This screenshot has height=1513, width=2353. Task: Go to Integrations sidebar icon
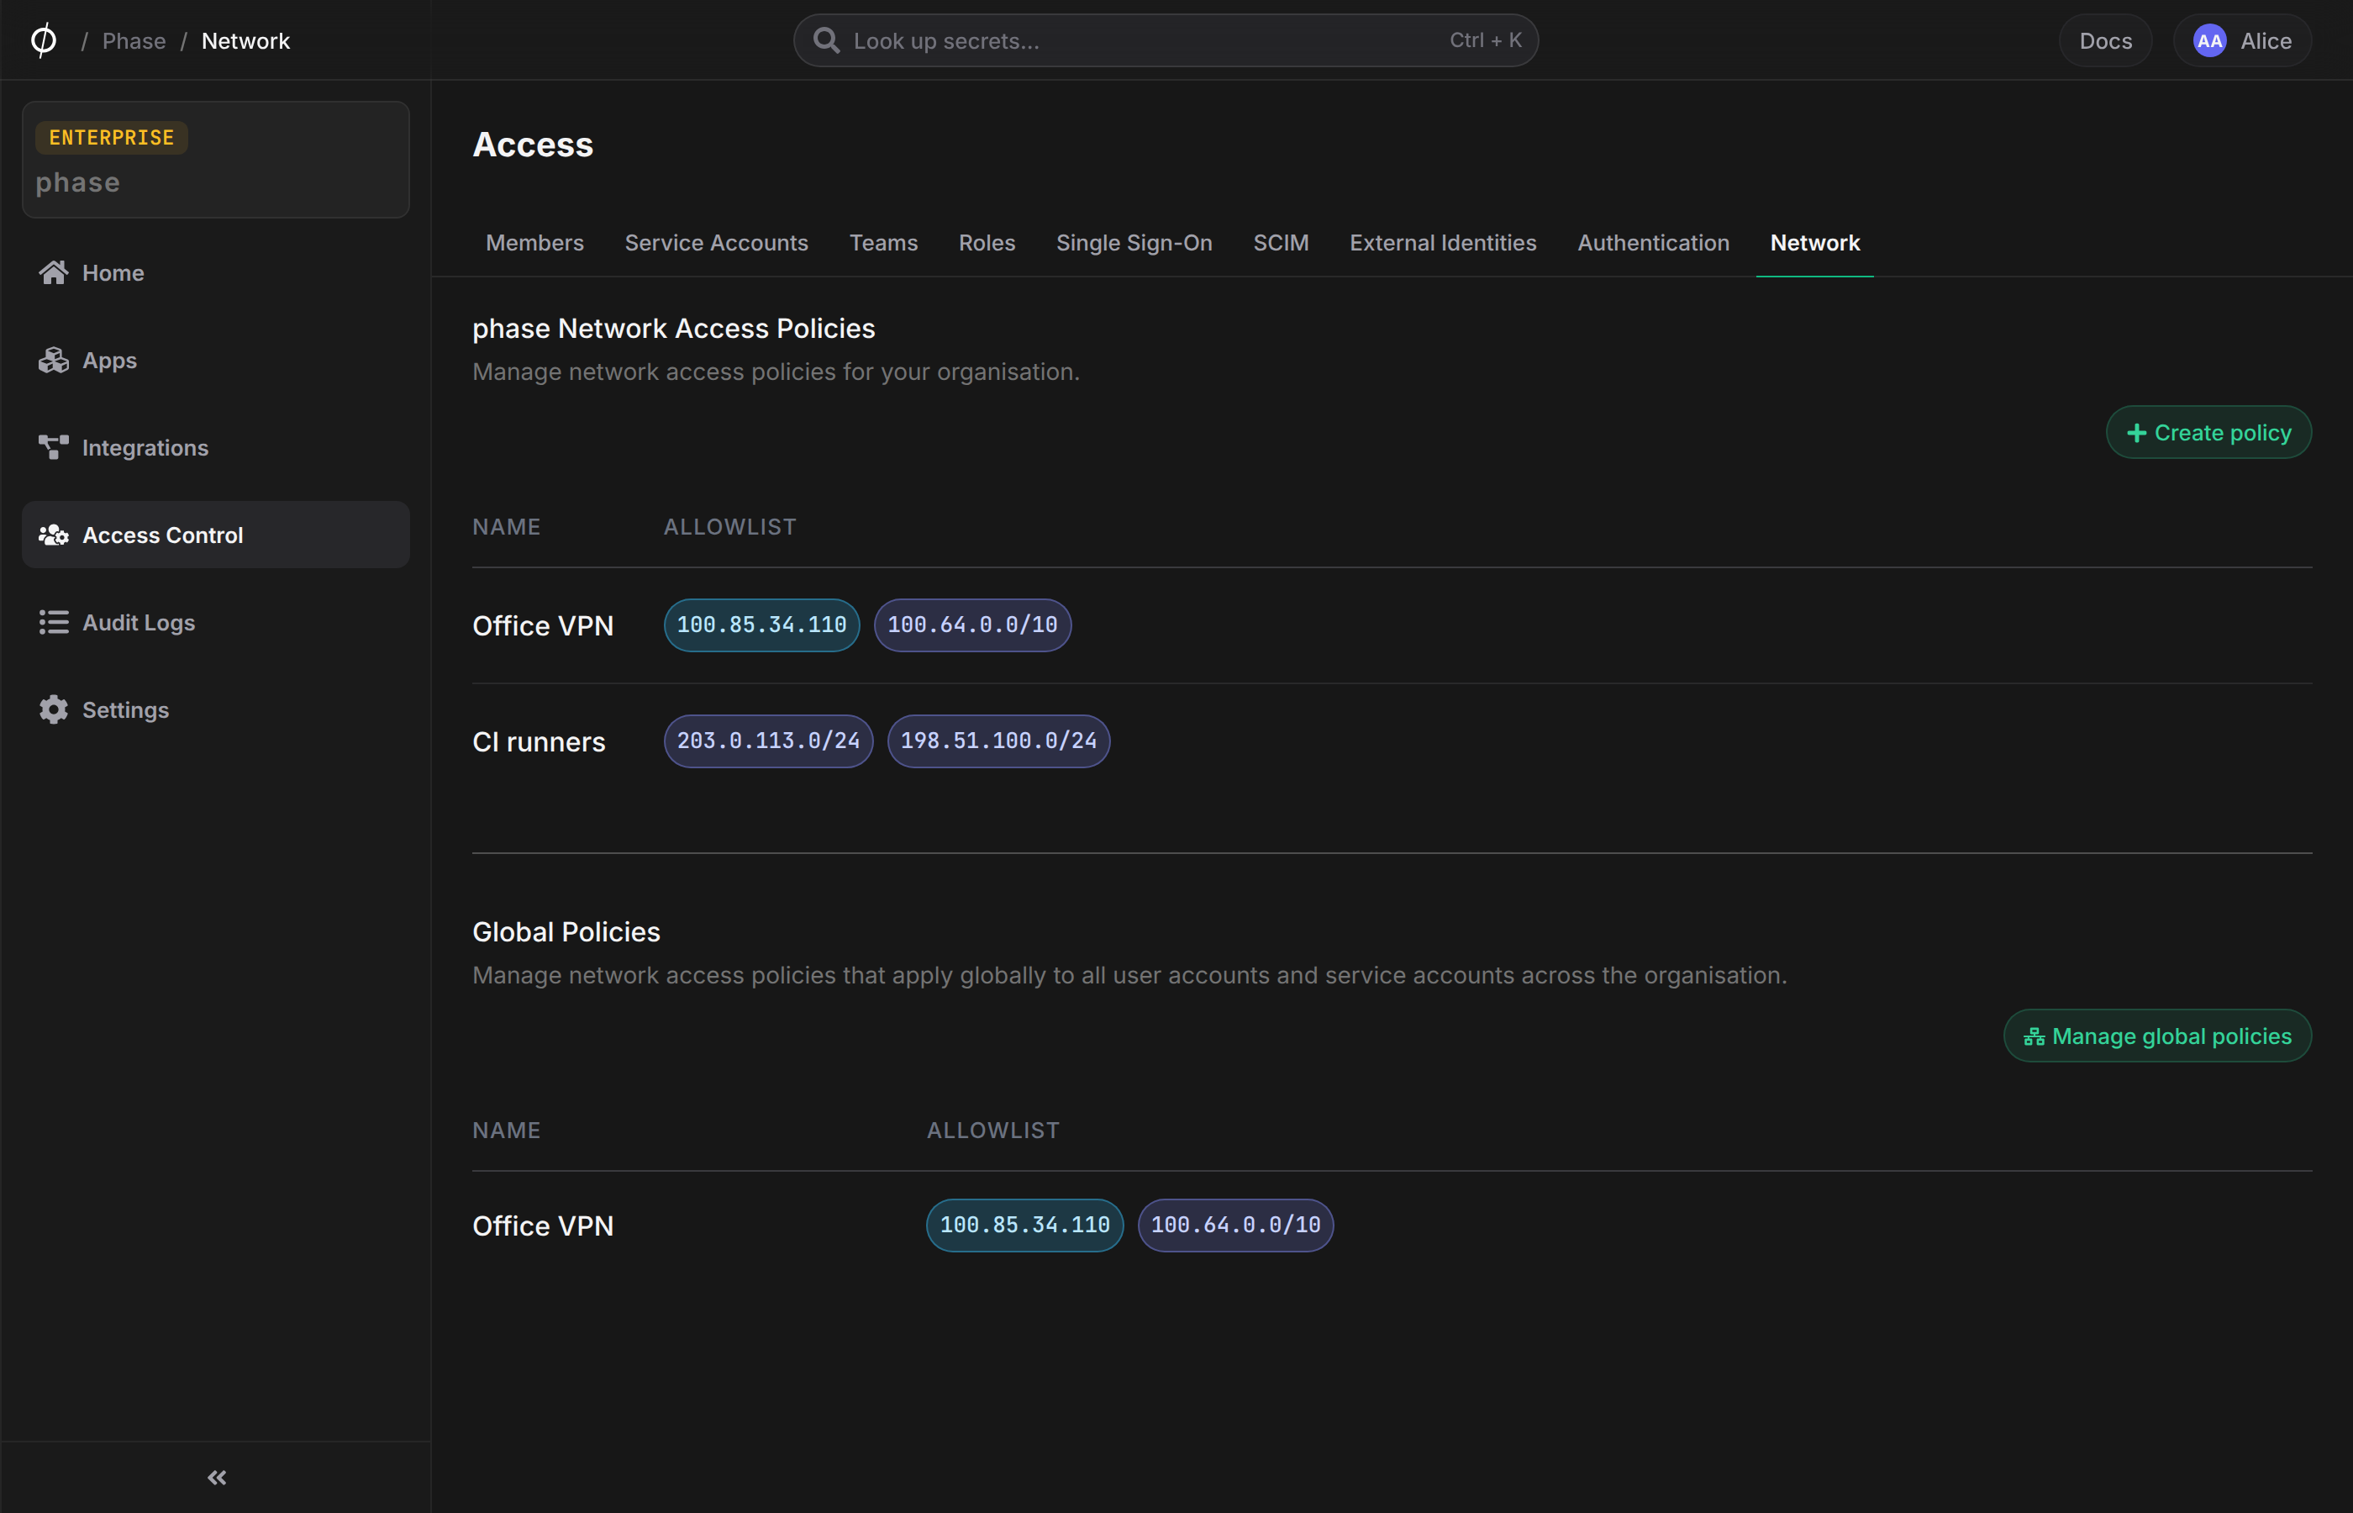tap(53, 447)
